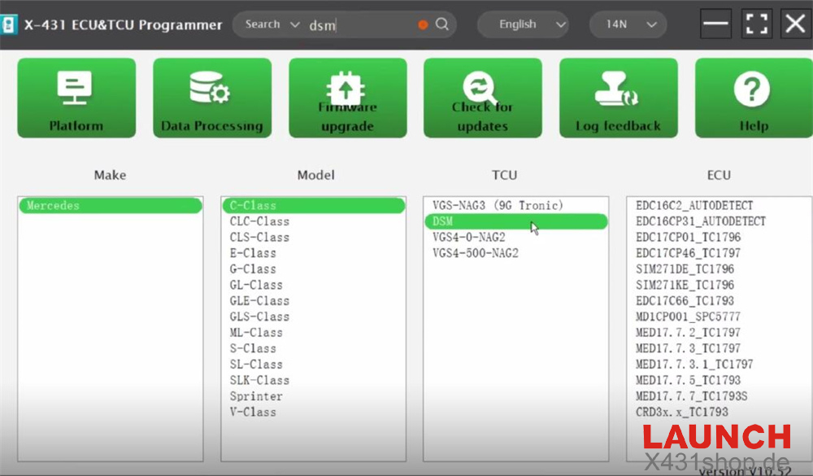Select E-Class in the Model list
The height and width of the screenshot is (476, 813).
point(253,253)
